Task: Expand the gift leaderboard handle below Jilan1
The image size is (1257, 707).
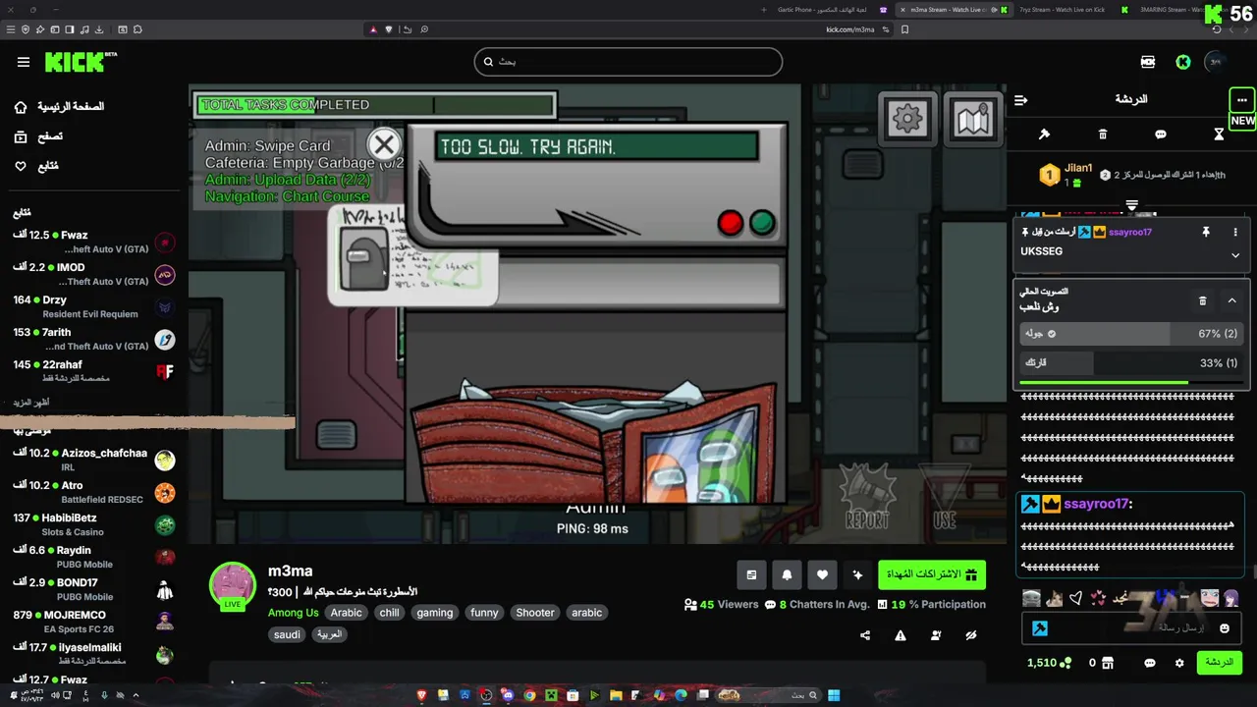Action: coord(1131,205)
